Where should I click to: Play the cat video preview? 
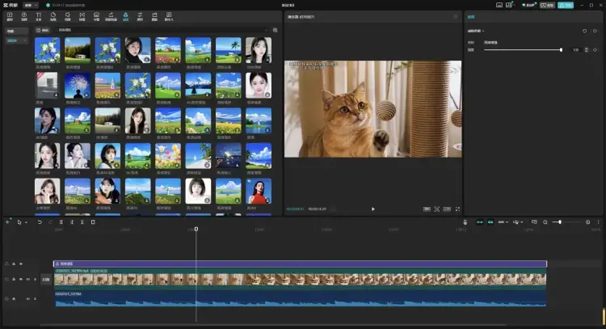click(x=372, y=209)
